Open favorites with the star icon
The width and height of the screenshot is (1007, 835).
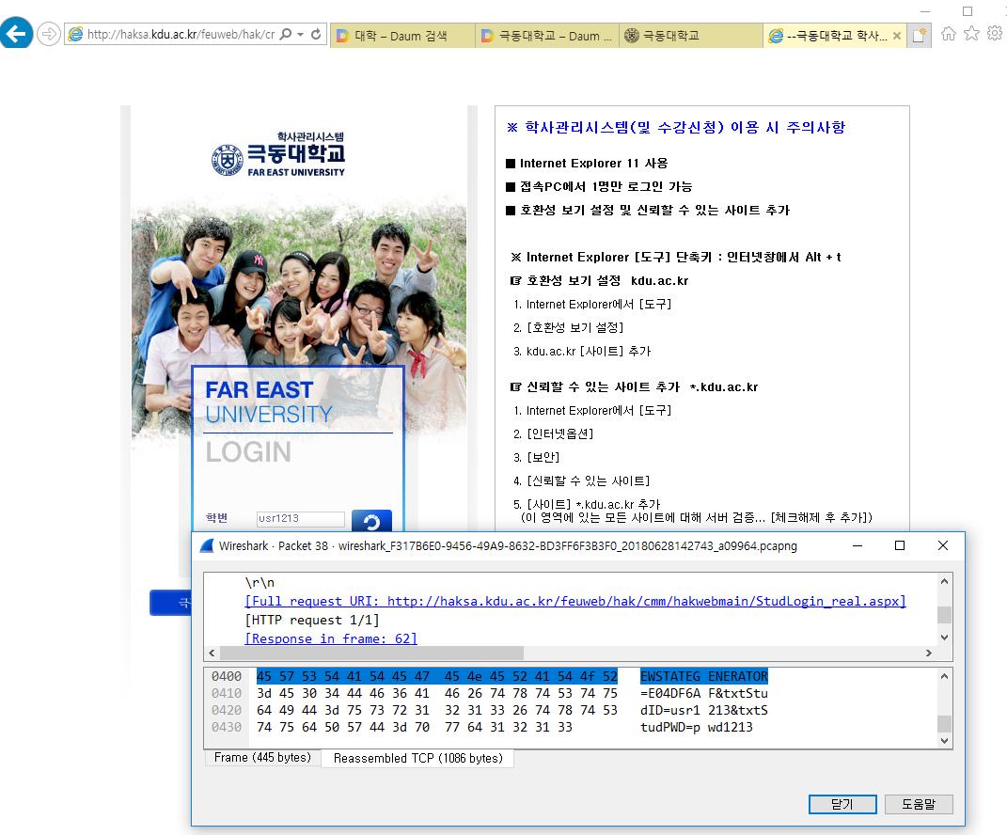971,34
